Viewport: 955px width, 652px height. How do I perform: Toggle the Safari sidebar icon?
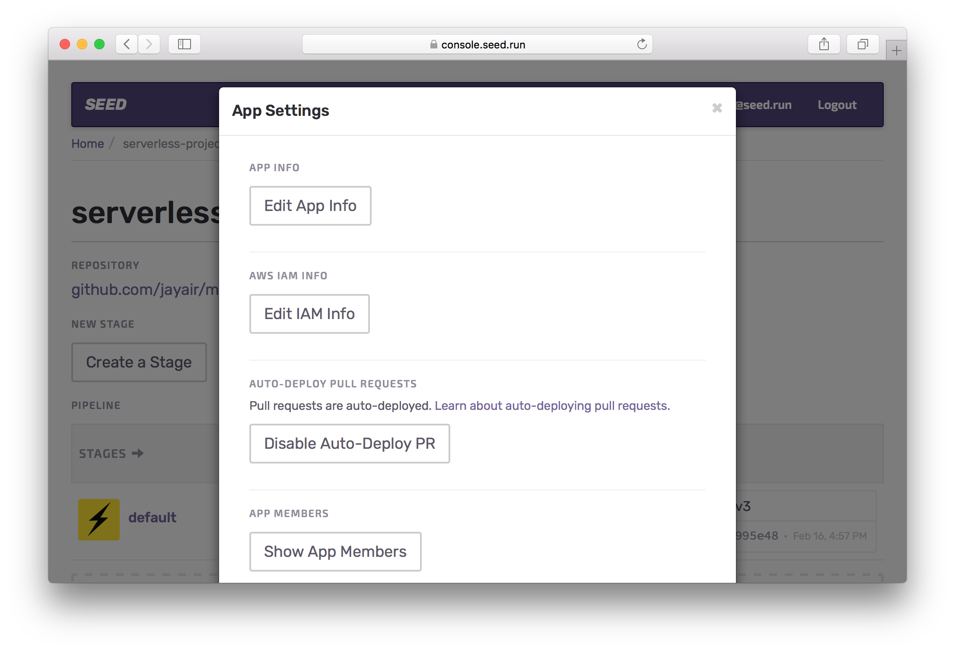[x=185, y=44]
